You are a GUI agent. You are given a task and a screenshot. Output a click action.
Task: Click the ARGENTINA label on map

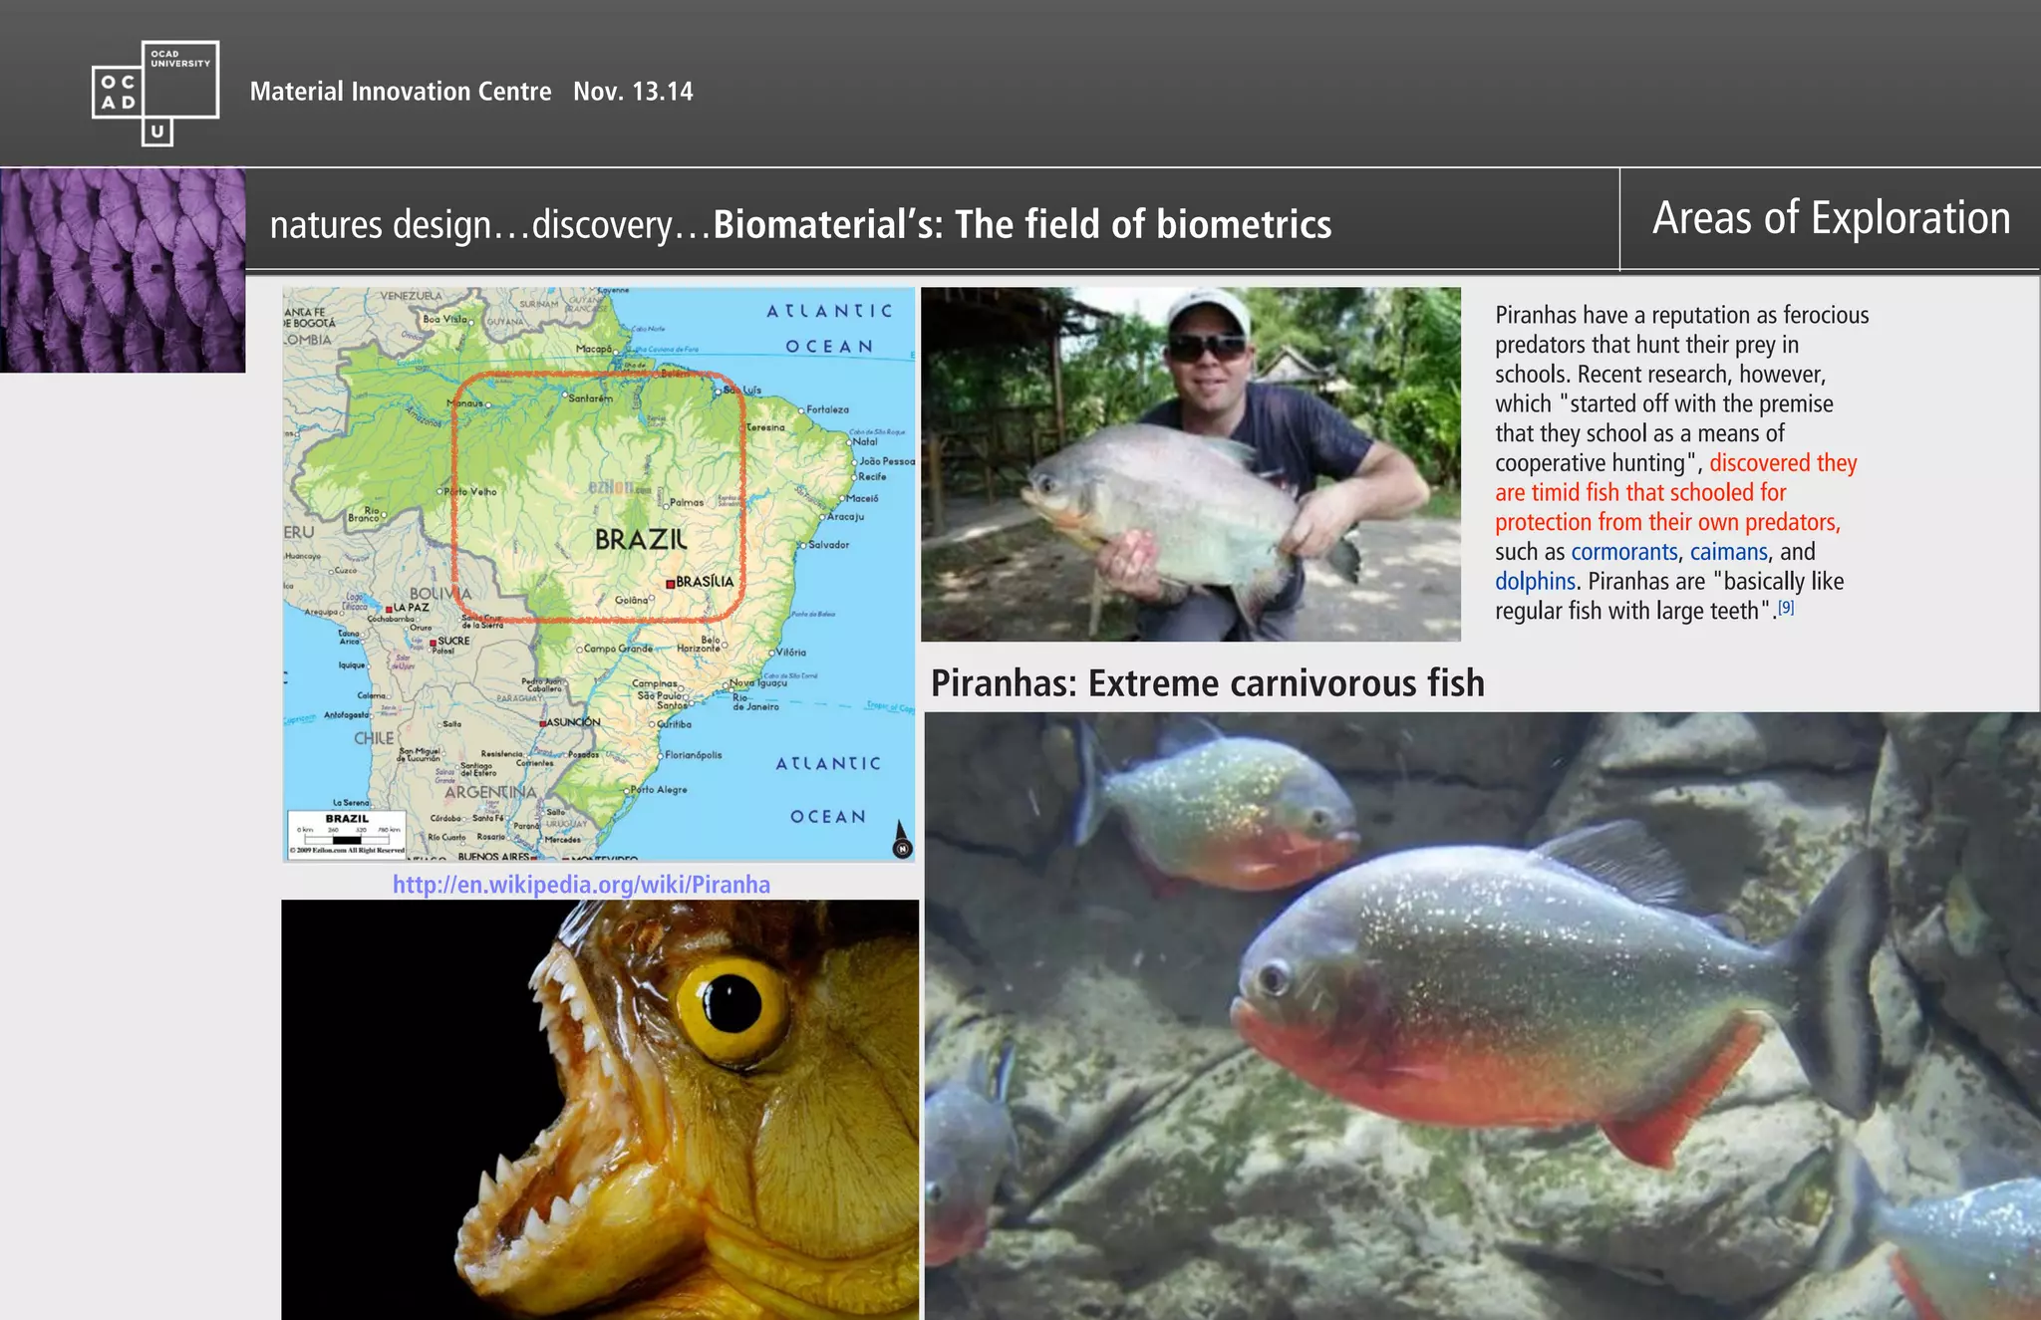490,792
